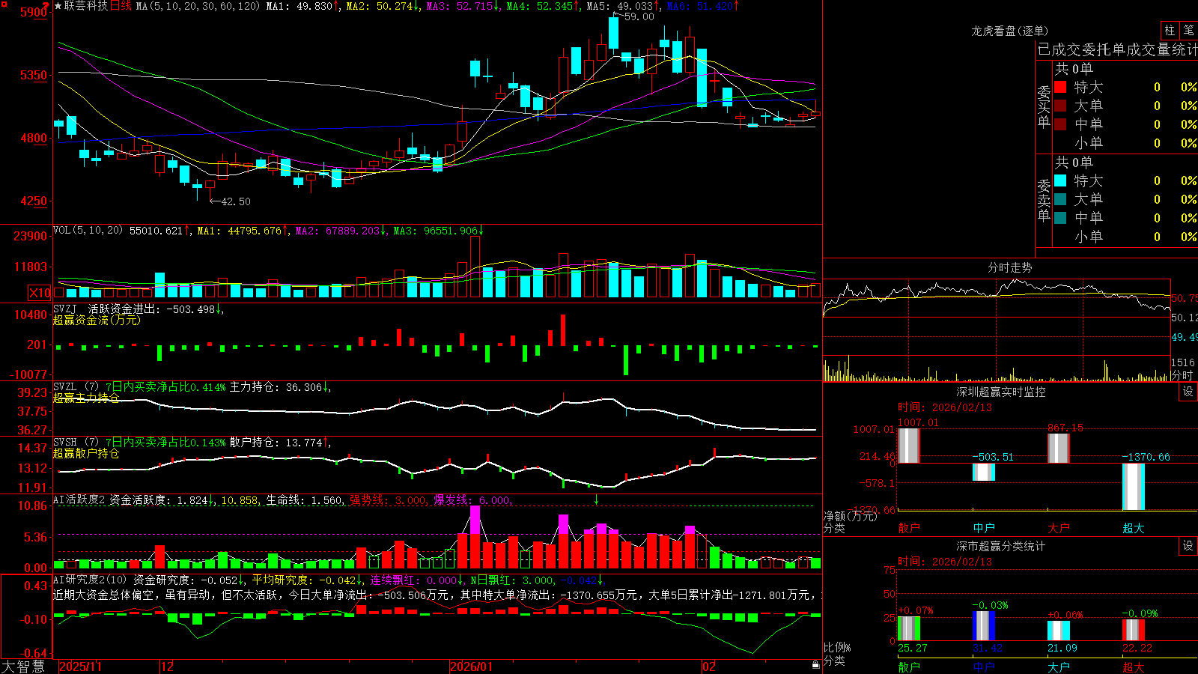
Task: Click the 联芸科技 stock name
Action: point(86,6)
